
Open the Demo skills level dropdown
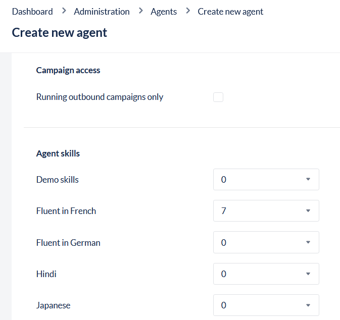266,180
